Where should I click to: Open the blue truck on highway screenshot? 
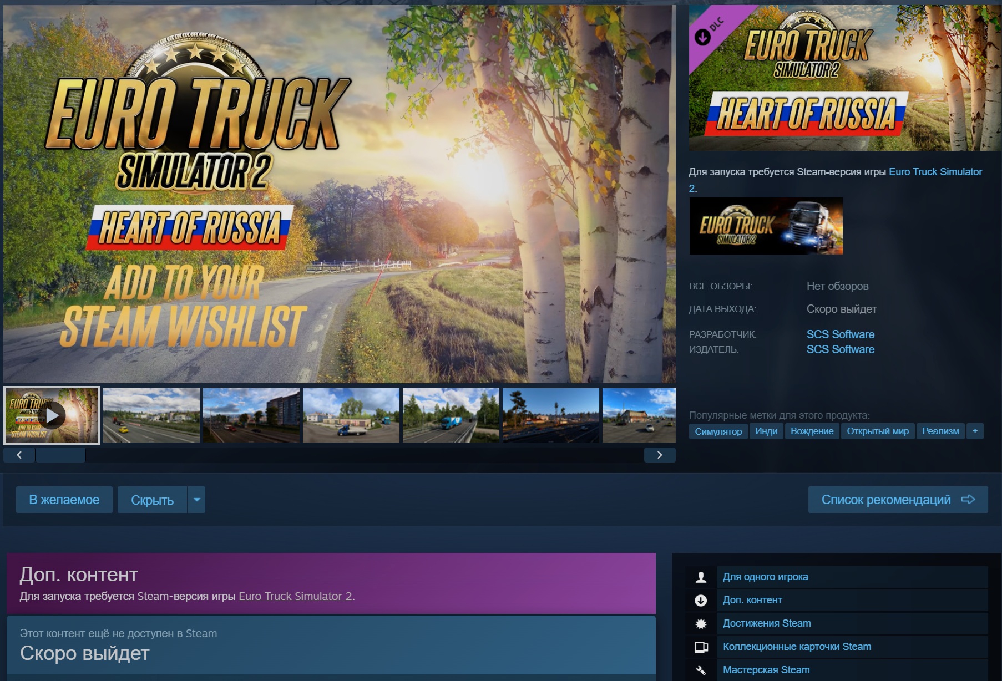pyautogui.click(x=451, y=415)
